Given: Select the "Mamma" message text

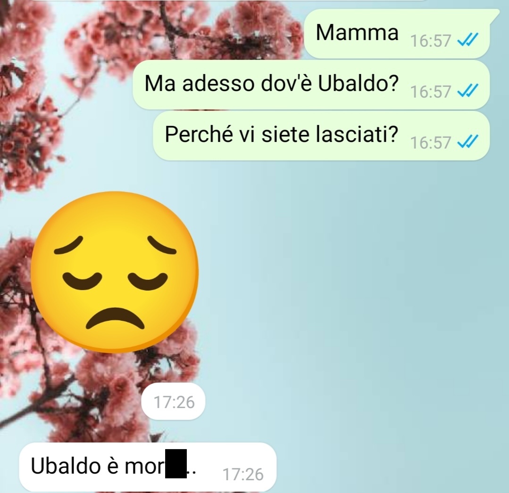Looking at the screenshot, I should 357,33.
